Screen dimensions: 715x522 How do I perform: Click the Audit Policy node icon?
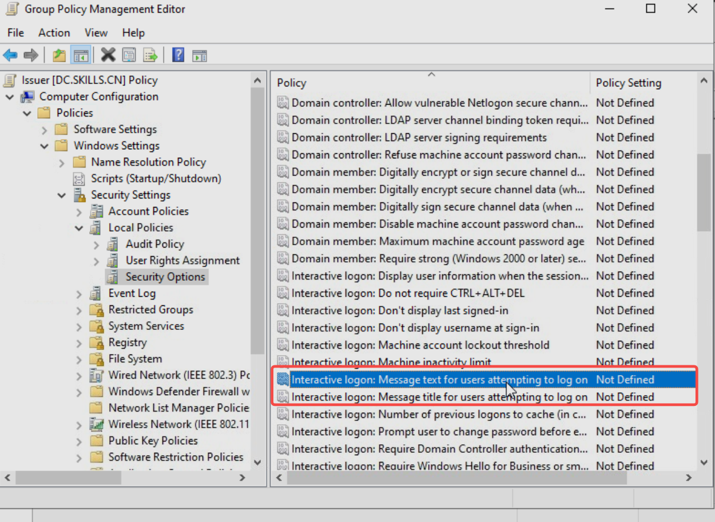[114, 244]
